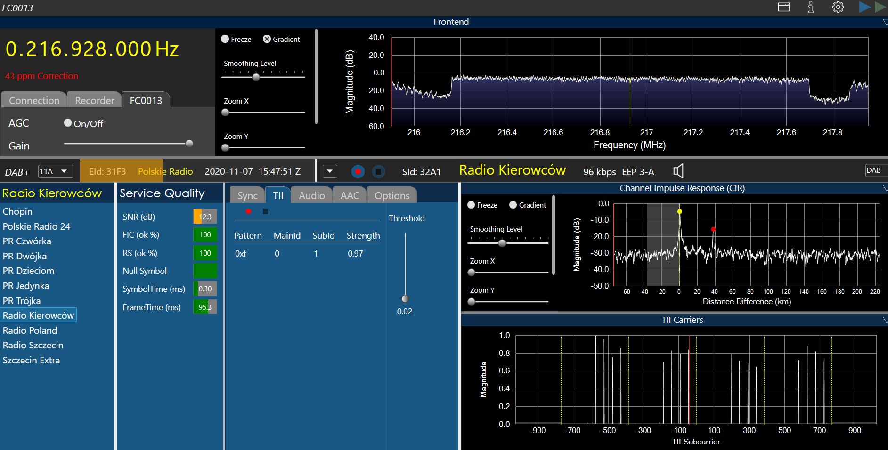The height and width of the screenshot is (450, 888).
Task: Switch to the Audio tab
Action: point(311,195)
